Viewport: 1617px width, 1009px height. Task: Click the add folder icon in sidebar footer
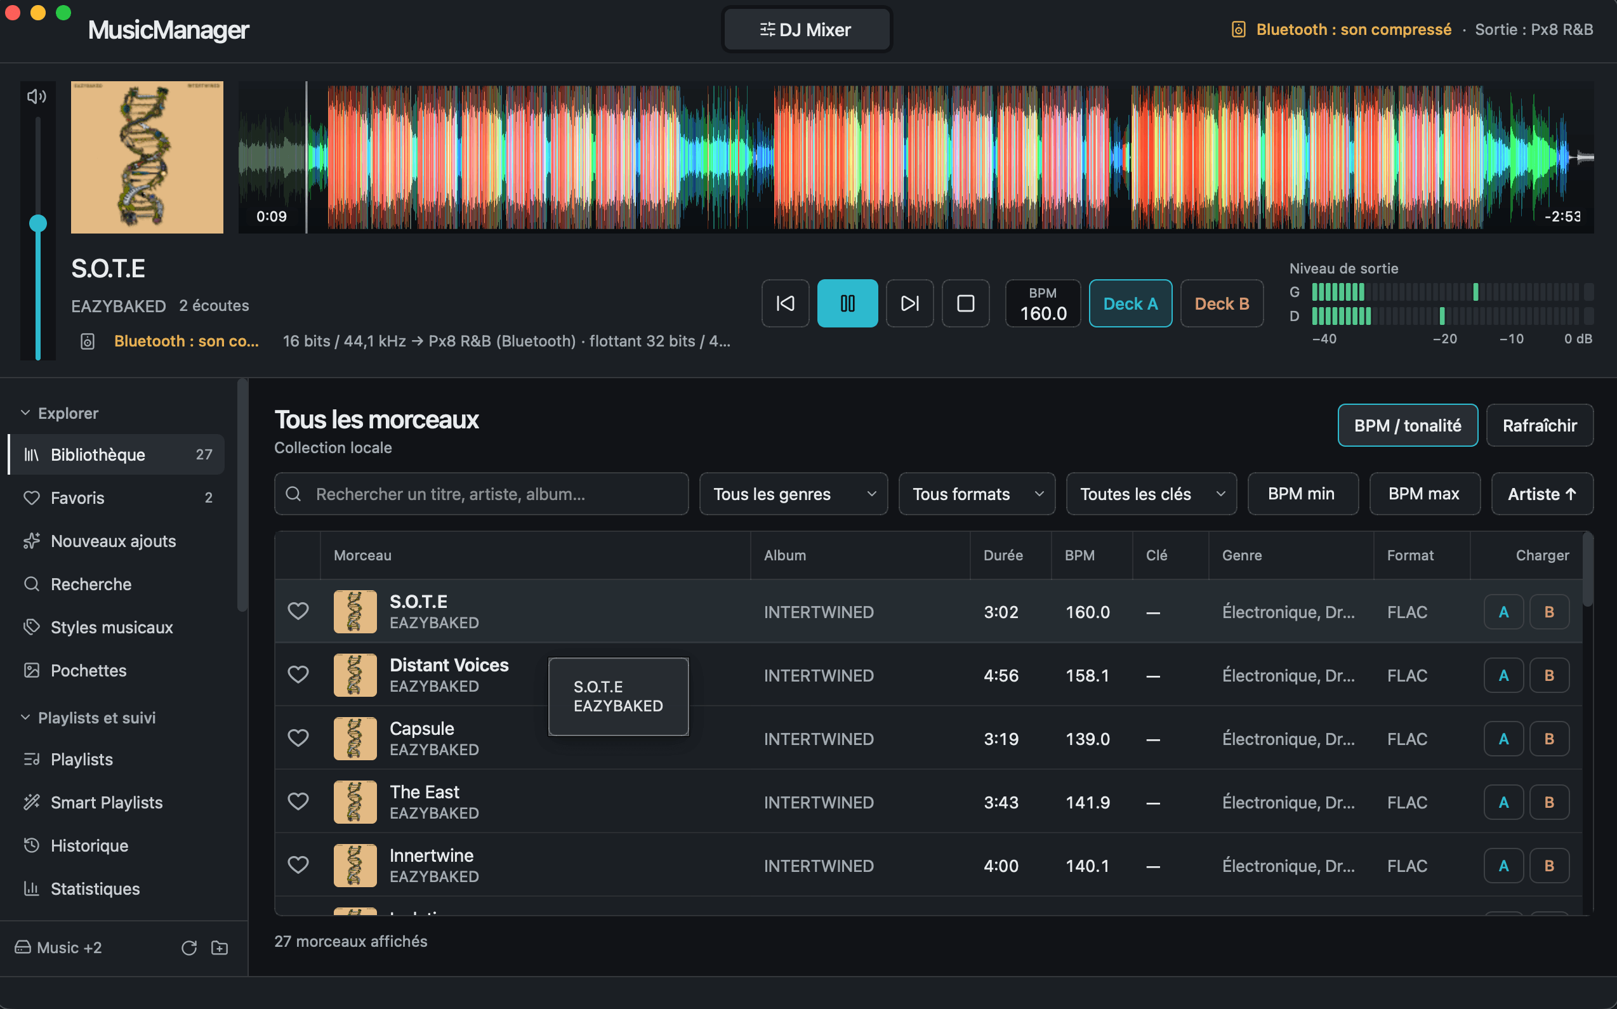tap(220, 947)
